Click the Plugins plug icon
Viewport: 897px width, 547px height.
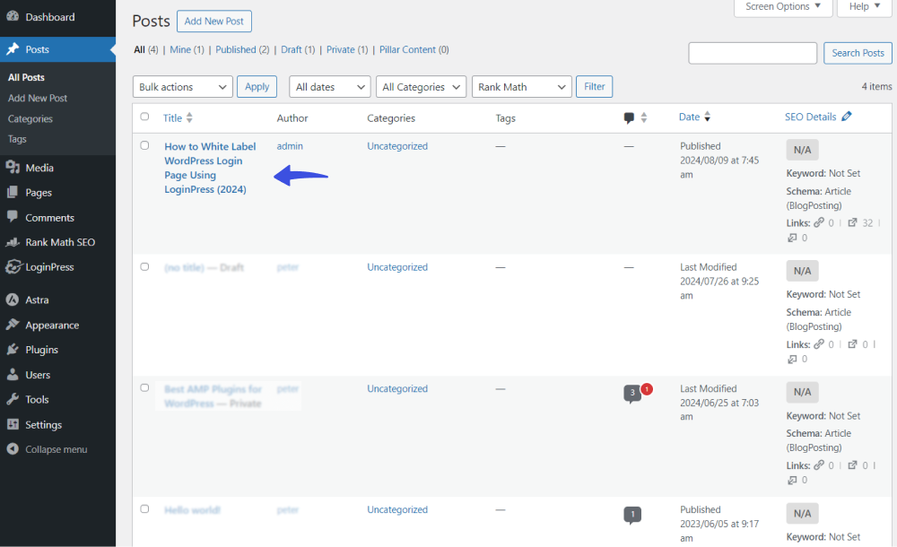[x=13, y=349]
